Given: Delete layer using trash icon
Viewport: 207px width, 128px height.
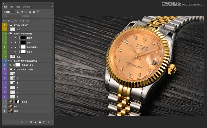Looking at the screenshot, I should coord(48,122).
